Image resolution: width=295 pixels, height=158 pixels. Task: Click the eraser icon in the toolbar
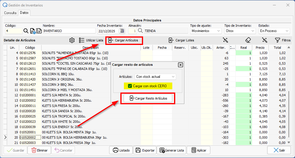click(x=248, y=40)
